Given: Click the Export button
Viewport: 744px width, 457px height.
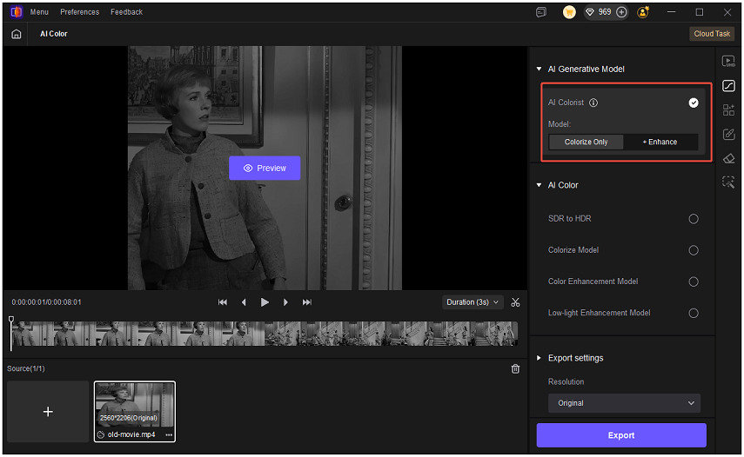Looking at the screenshot, I should [x=621, y=435].
